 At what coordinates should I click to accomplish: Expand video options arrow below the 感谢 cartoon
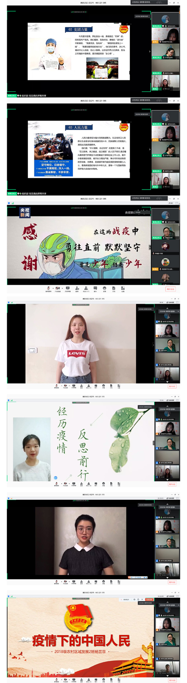coord(62,288)
